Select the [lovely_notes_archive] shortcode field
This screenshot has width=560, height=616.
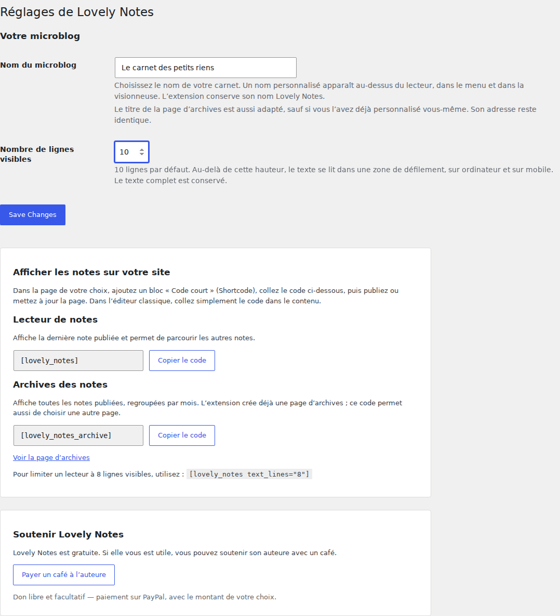coord(78,435)
